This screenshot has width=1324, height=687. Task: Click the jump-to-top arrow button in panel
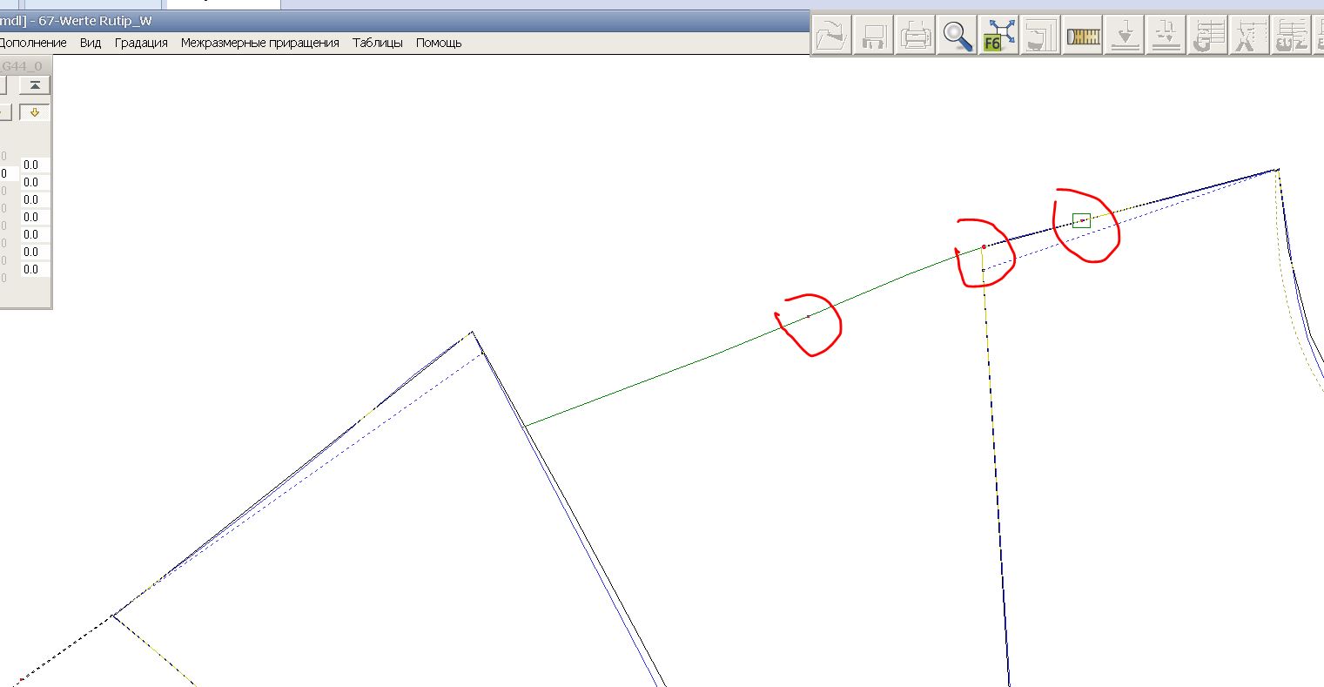click(x=35, y=84)
